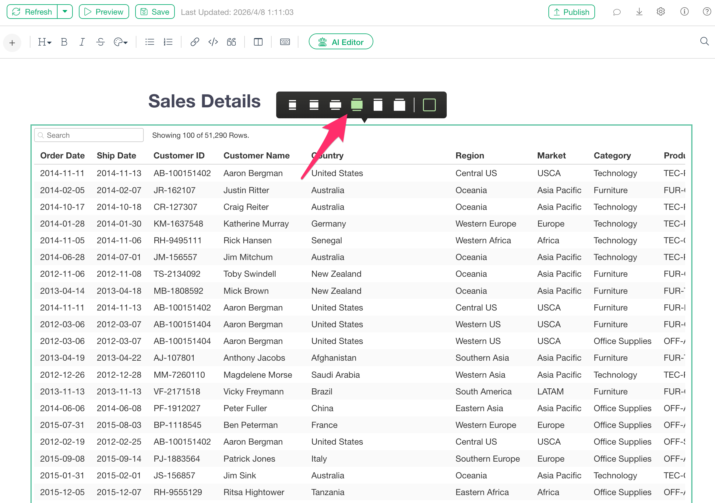
Task: Insert column layout icon
Action: click(258, 42)
